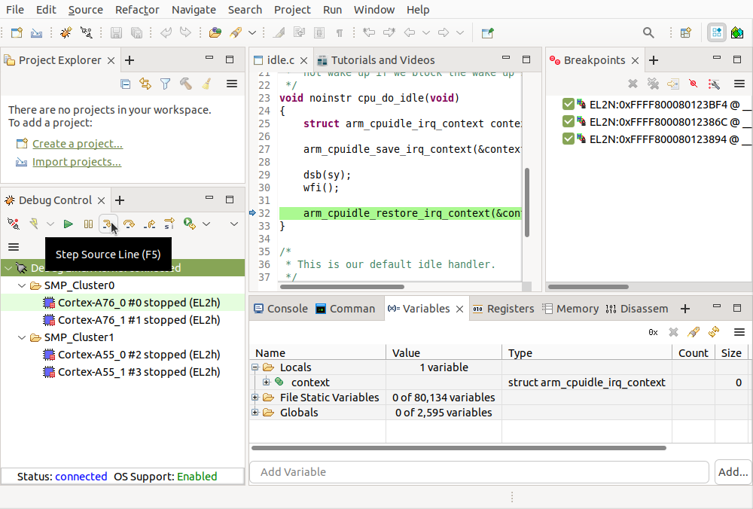Click the Step Over Source Line icon
This screenshot has width=753, height=509.
[129, 224]
